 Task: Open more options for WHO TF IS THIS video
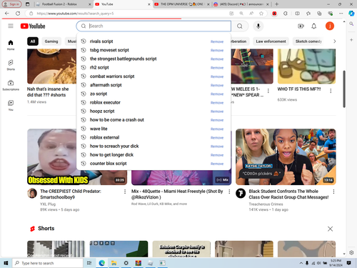point(331,91)
